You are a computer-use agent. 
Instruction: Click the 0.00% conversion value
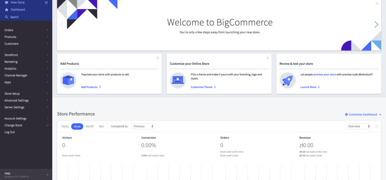click(149, 145)
